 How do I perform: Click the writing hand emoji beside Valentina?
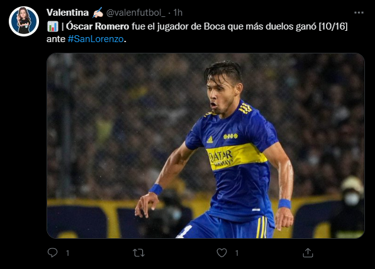[x=98, y=13]
